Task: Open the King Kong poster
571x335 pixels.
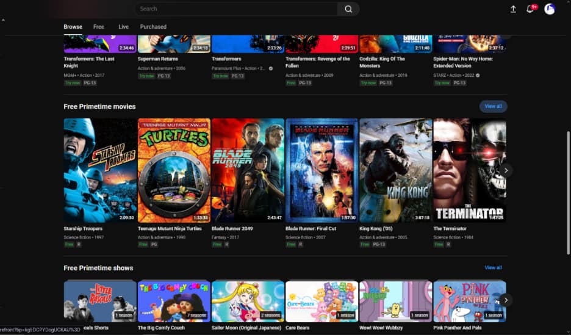Action: coord(396,170)
